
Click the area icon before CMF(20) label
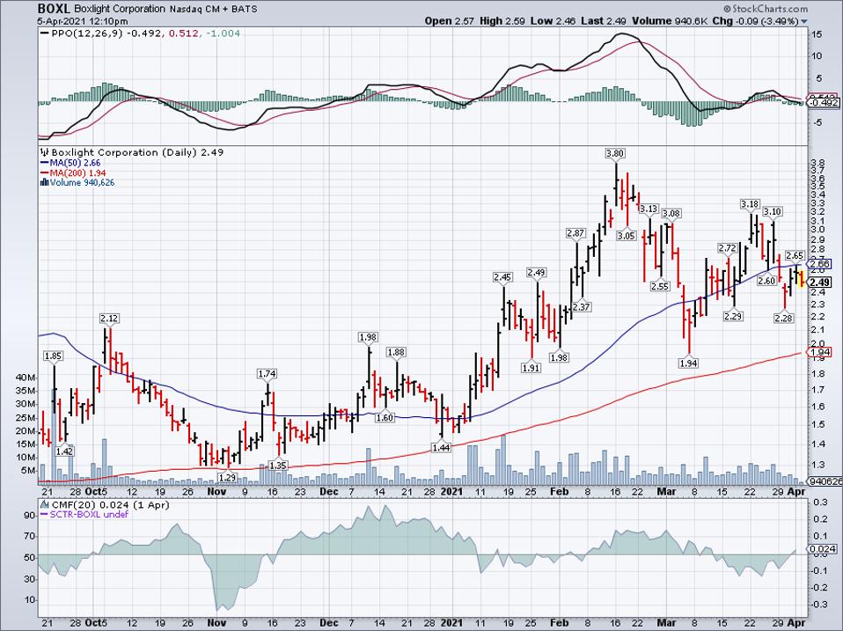pyautogui.click(x=45, y=505)
